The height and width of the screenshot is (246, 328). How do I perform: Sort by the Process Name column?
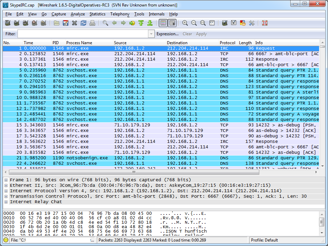pyautogui.click(x=89, y=42)
